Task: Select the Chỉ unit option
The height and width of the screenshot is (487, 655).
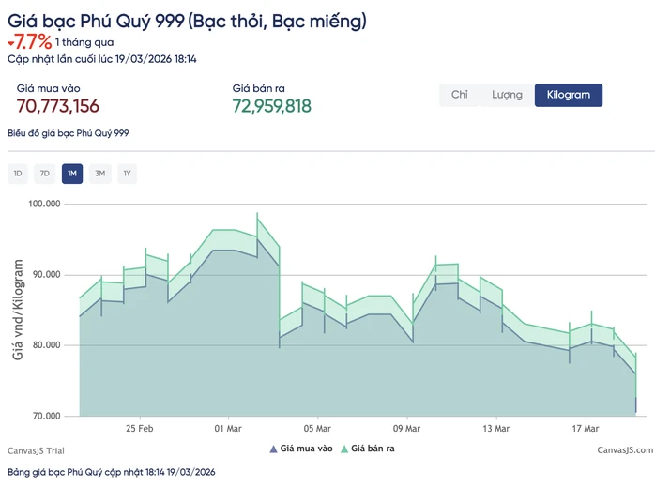Action: (460, 95)
